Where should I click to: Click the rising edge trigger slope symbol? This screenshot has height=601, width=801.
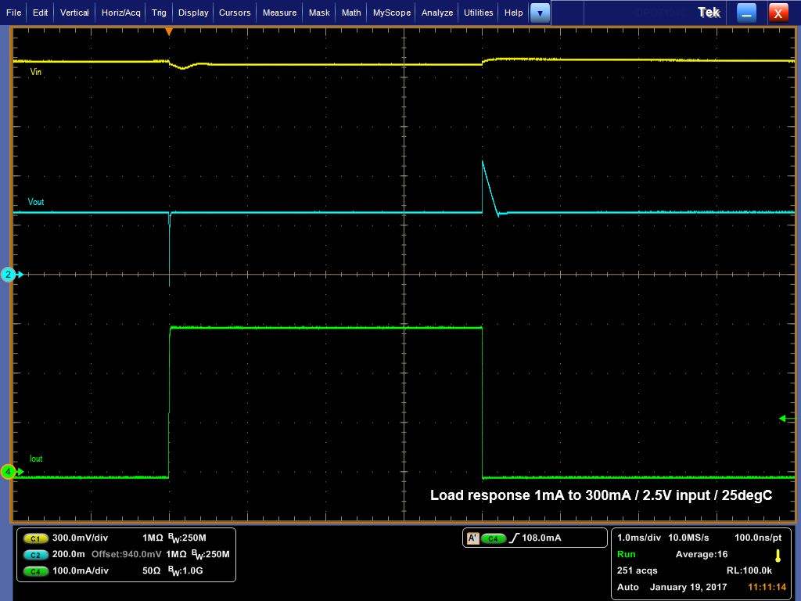(513, 538)
